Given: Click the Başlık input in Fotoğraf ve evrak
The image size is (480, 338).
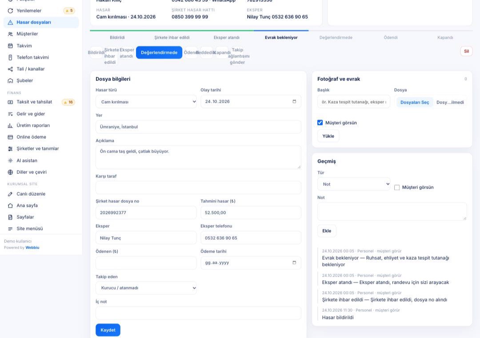Looking at the screenshot, I should pos(354,102).
